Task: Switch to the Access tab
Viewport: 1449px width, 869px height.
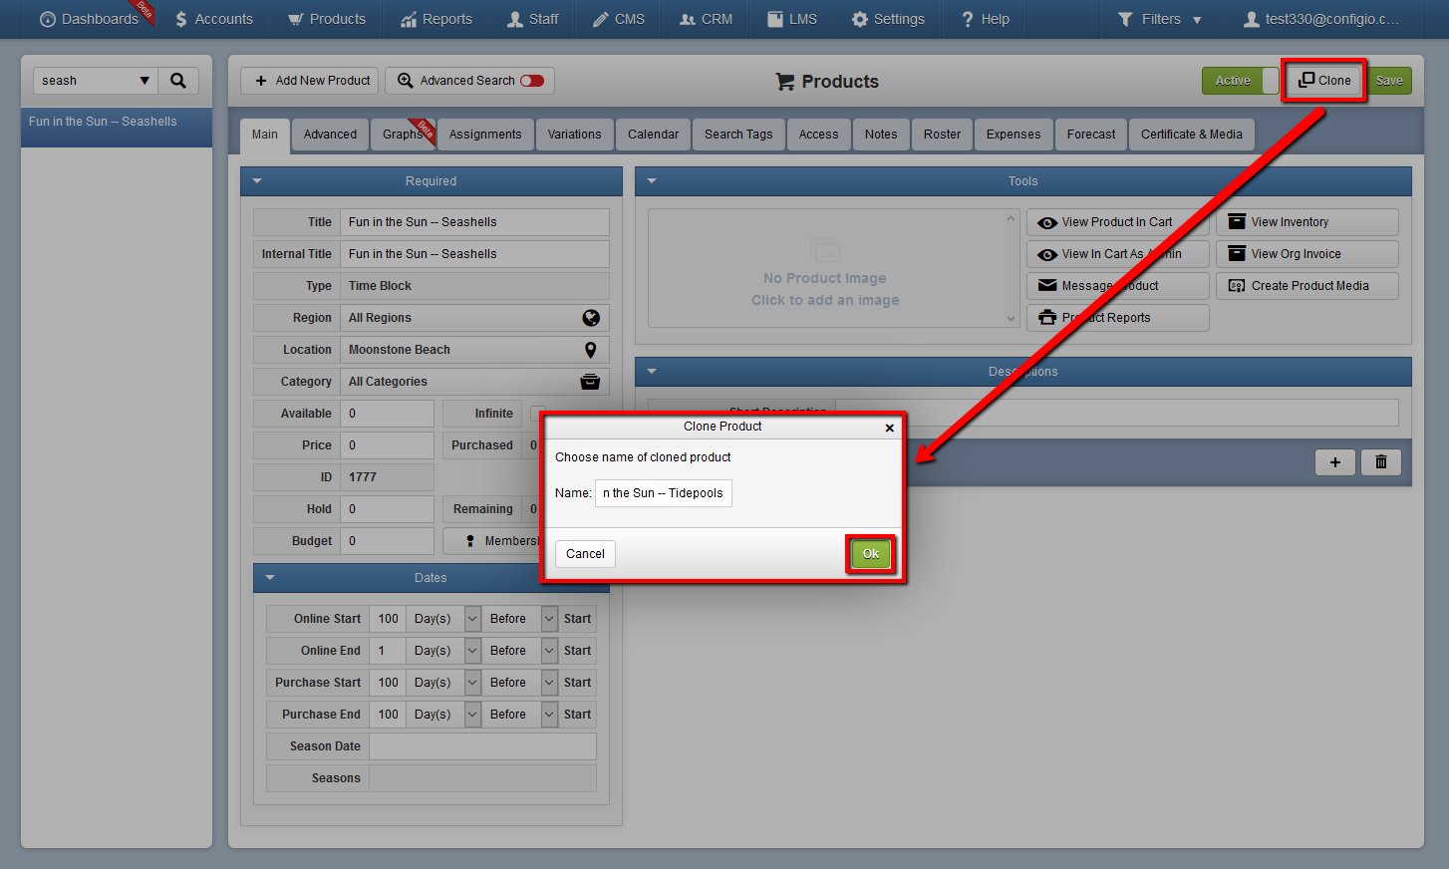Action: [x=819, y=135]
